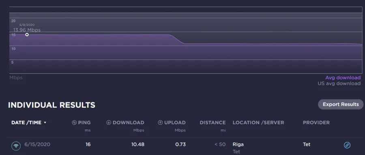The width and height of the screenshot is (365, 155).
Task: Click the upload arrow icon in header
Action: [160, 123]
